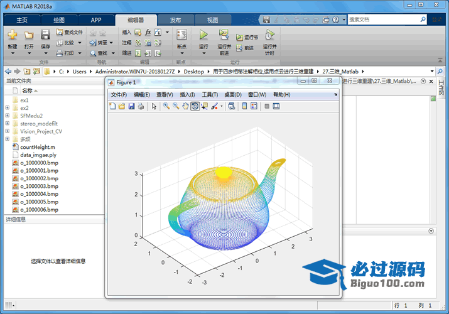Activate the Data Cursor tool
The image size is (449, 314).
(x=205, y=106)
